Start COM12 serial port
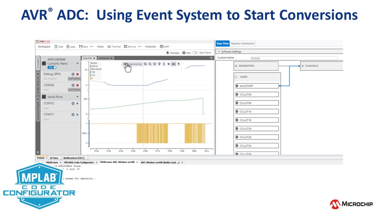The width and height of the screenshot is (379, 213). coord(78,104)
